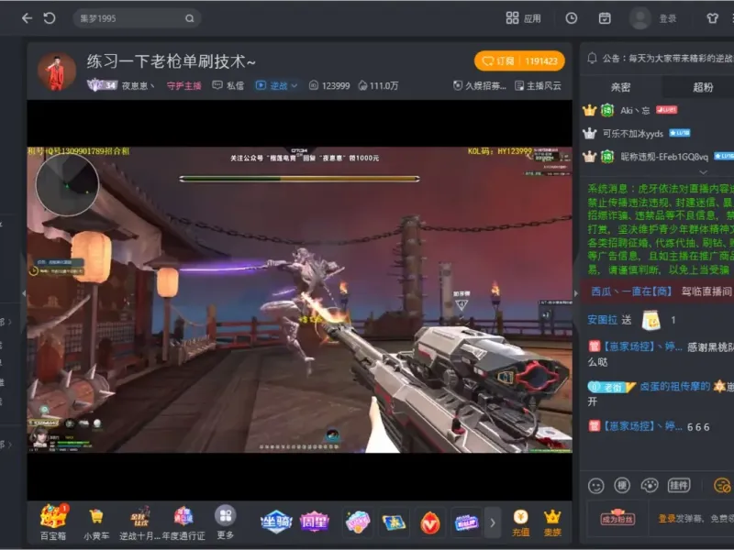Switch to the 亲密 tab
The image size is (734, 550).
[621, 87]
